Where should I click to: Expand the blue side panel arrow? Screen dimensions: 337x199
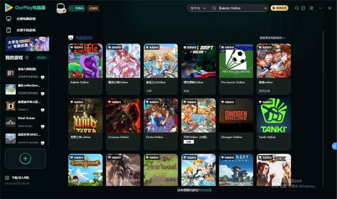(335, 146)
